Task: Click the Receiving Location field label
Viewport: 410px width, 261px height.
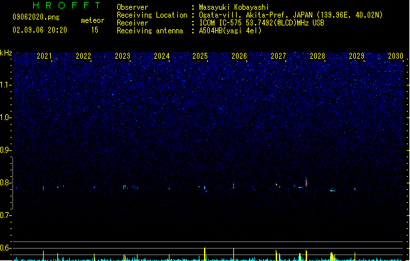Action: 152,15
